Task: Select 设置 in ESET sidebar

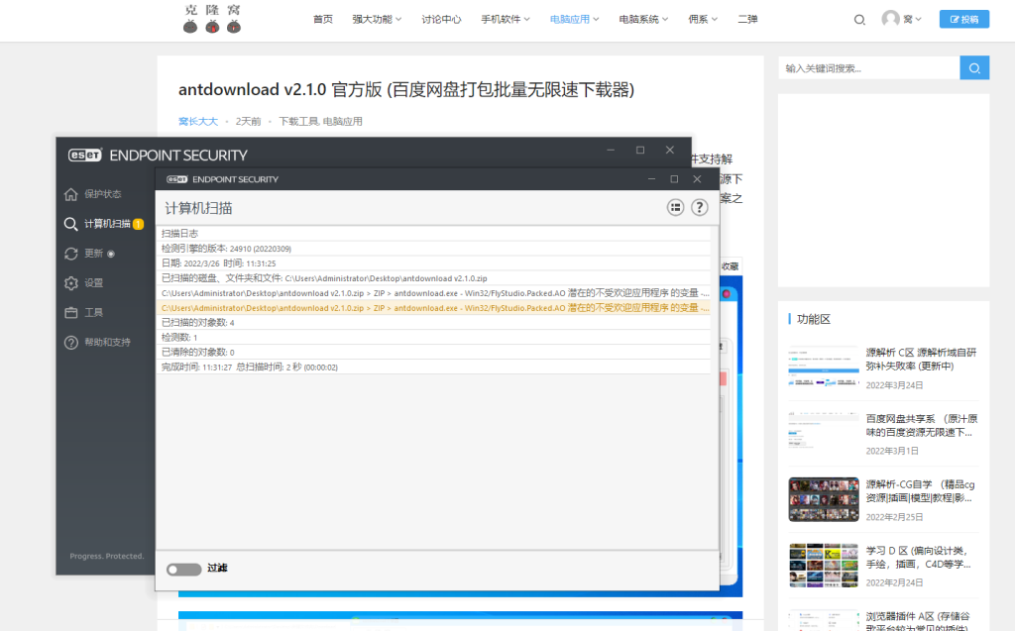Action: [x=93, y=283]
